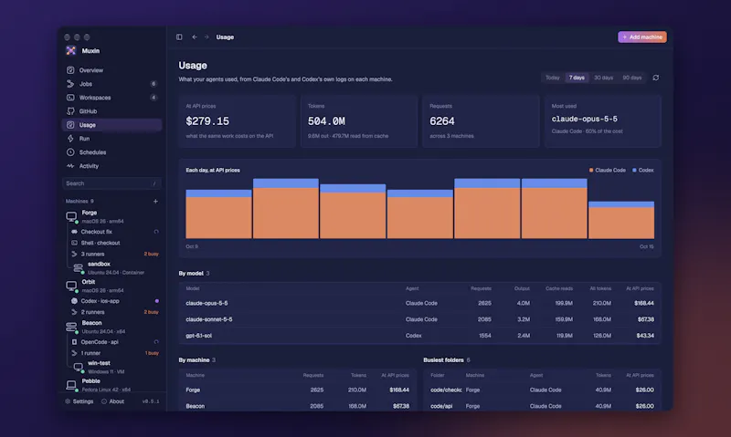This screenshot has width=731, height=437.
Task: Open About at sidebar bottom
Action: click(112, 401)
